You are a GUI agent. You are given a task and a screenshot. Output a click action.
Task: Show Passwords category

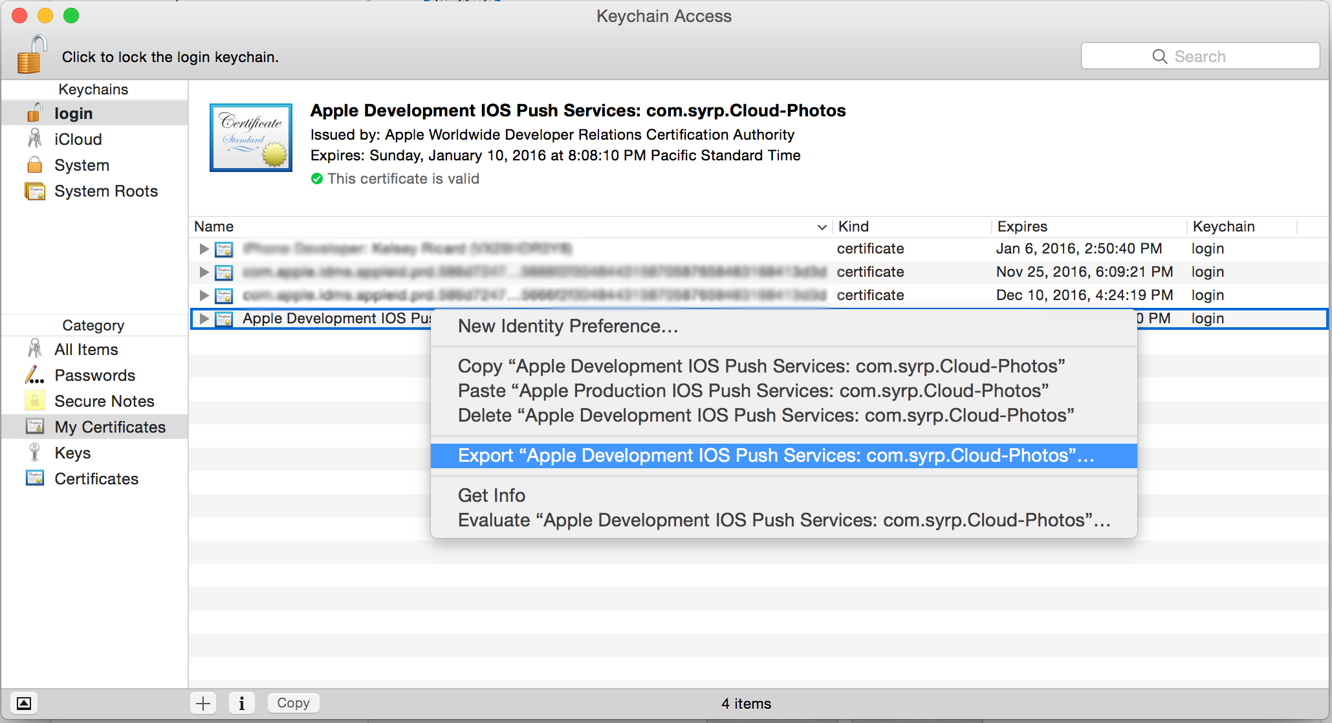point(94,375)
